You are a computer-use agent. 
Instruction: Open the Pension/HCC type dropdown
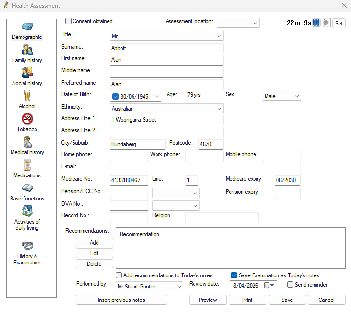(176, 193)
